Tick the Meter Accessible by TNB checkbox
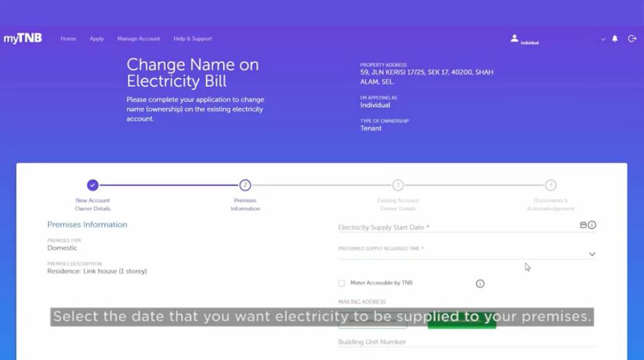This screenshot has width=644, height=360. click(x=341, y=283)
